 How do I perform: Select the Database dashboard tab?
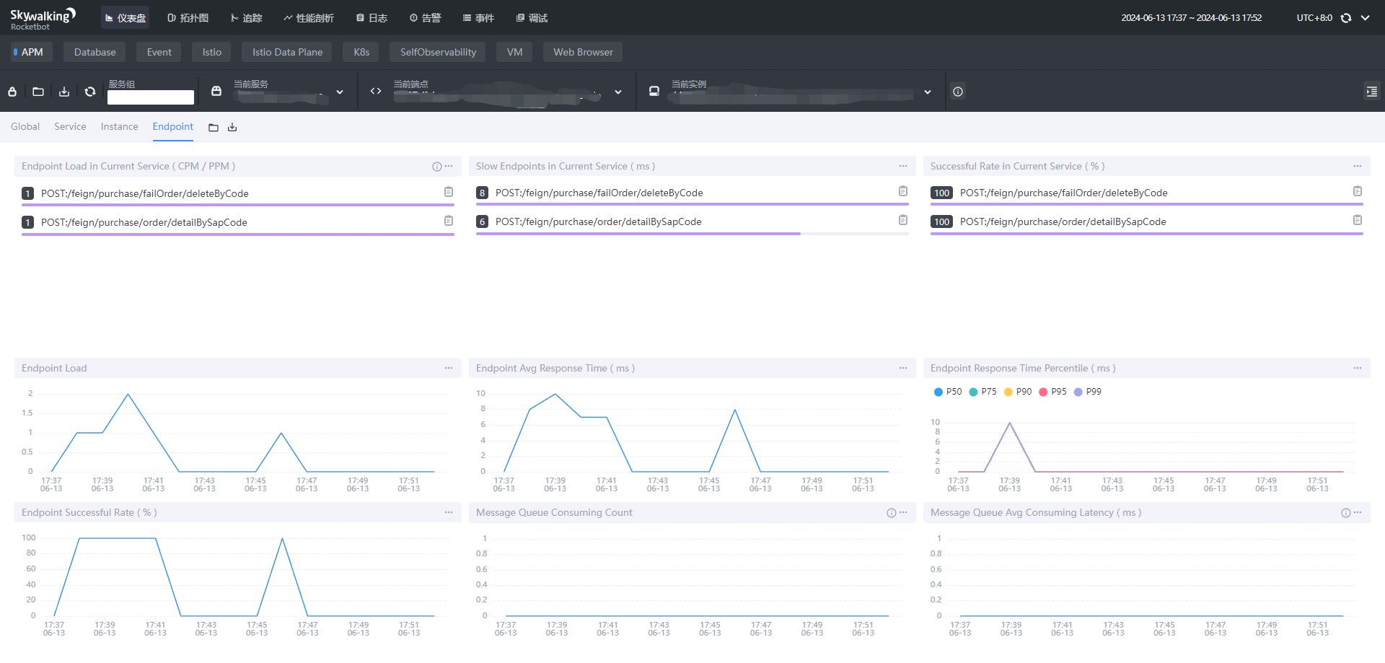coord(94,52)
